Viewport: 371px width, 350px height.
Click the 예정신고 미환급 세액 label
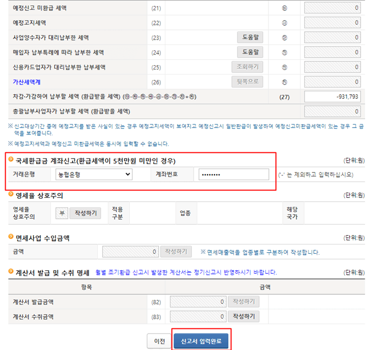pyautogui.click(x=40, y=8)
